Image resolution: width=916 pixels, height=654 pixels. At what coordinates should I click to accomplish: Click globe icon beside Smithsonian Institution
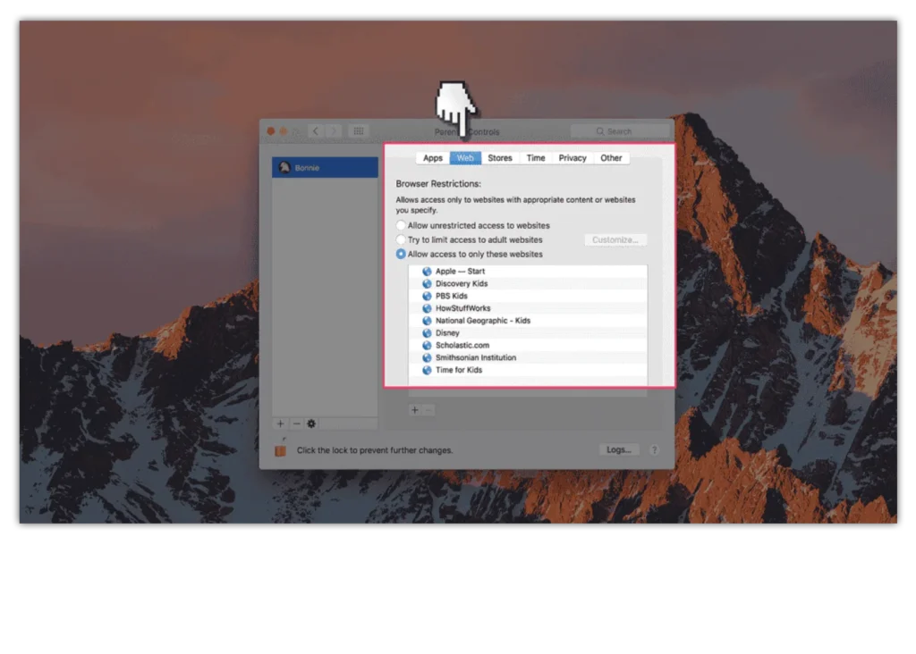pyautogui.click(x=427, y=357)
